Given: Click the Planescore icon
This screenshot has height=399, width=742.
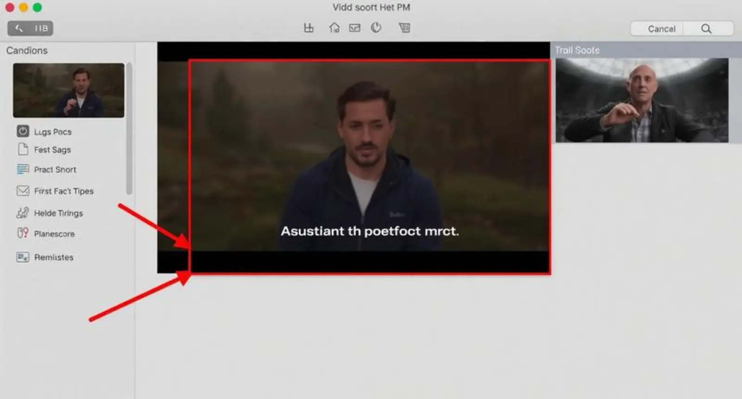Looking at the screenshot, I should pyautogui.click(x=23, y=233).
